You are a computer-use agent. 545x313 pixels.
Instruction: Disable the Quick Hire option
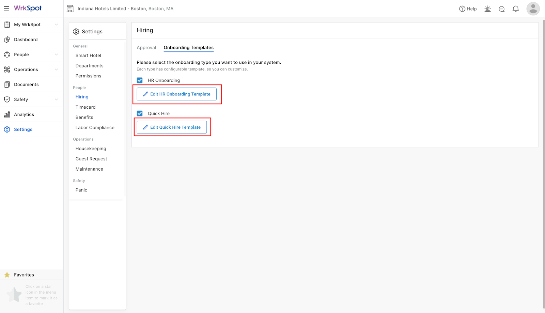click(x=140, y=113)
